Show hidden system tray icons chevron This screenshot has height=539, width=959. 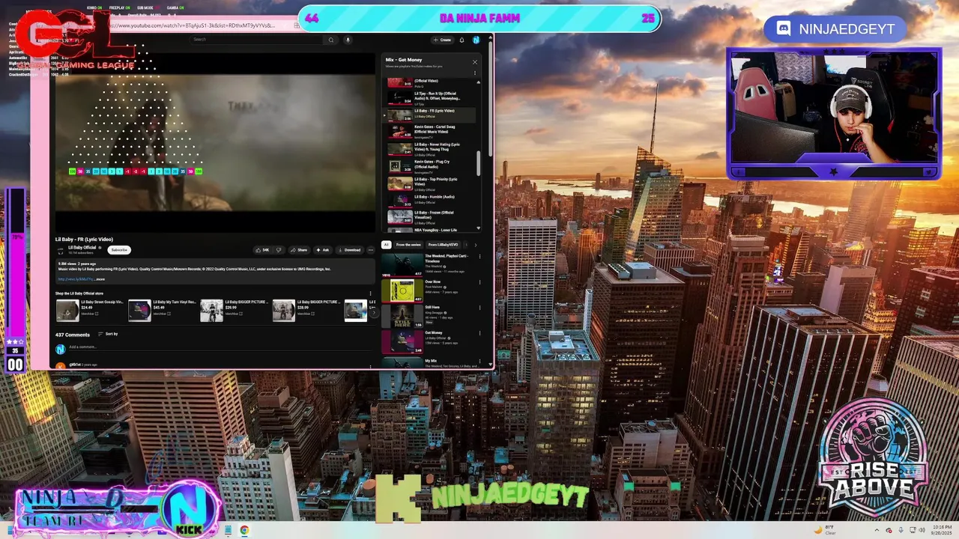click(877, 530)
